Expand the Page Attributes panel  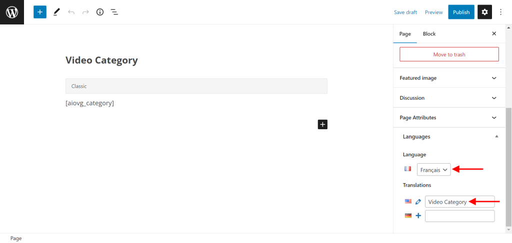[x=449, y=118]
